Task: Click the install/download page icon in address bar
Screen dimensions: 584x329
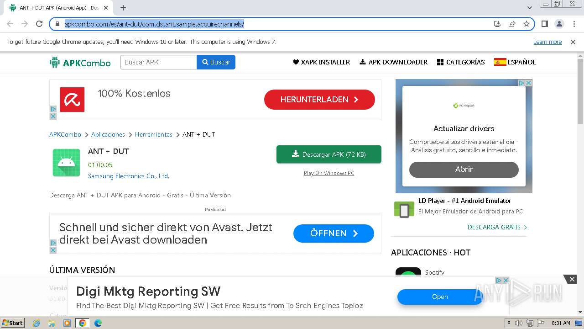Action: tap(497, 24)
